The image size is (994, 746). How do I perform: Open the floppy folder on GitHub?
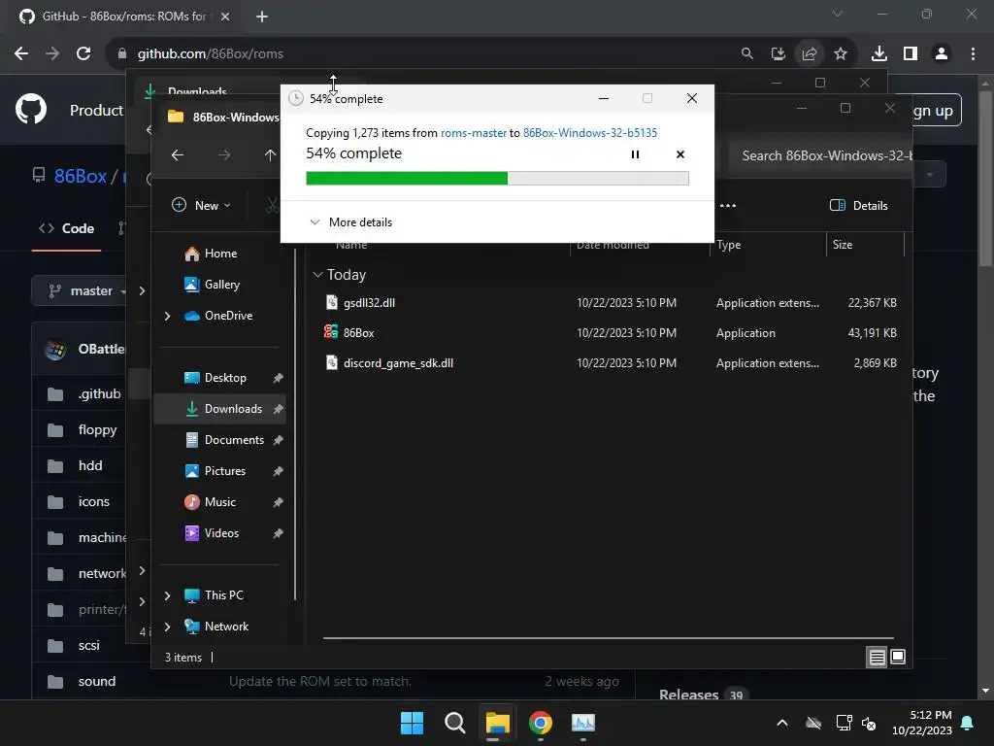(98, 429)
